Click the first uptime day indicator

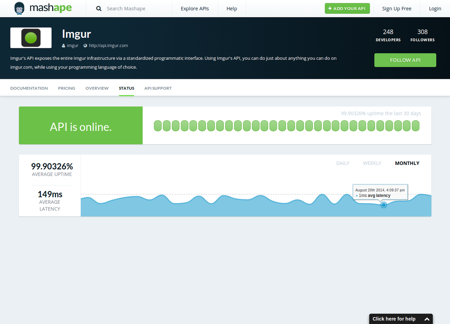158,126
